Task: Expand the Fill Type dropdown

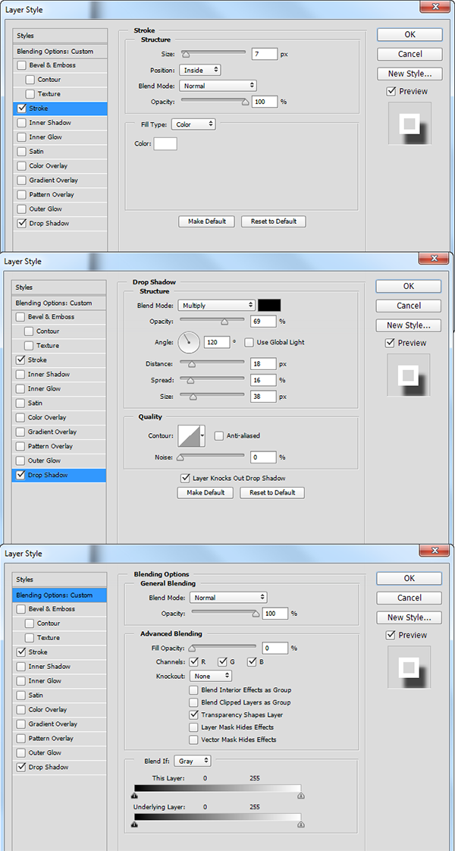Action: point(193,124)
